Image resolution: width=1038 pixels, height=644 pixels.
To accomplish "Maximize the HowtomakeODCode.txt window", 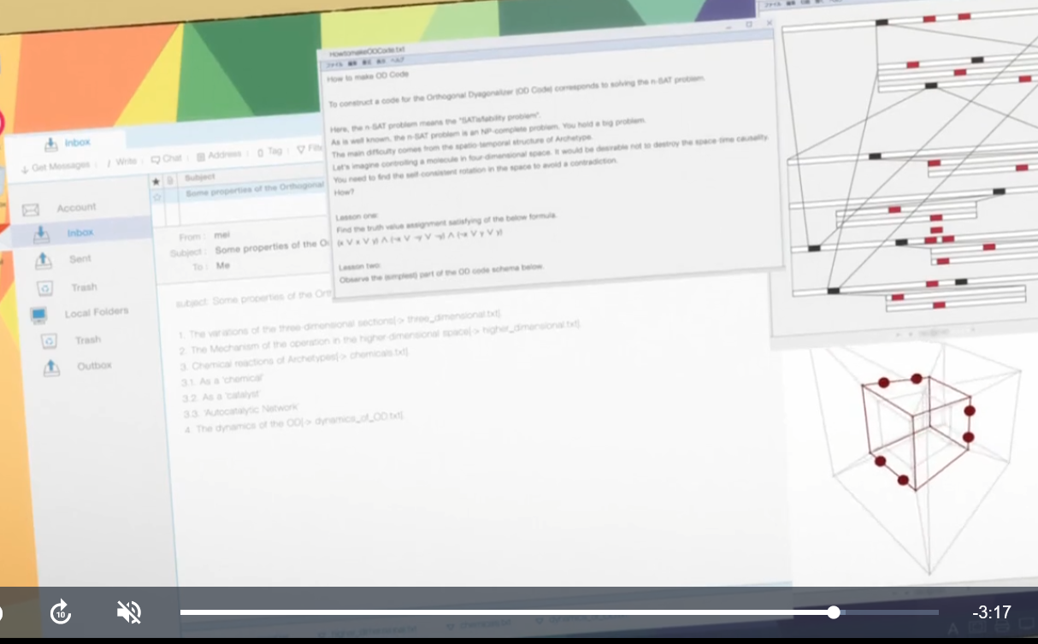I will coord(749,25).
